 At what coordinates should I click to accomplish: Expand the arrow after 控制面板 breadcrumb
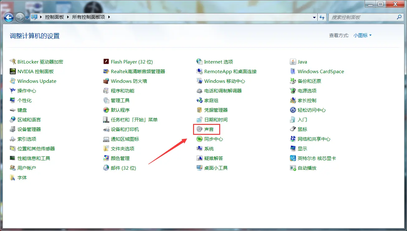67,17
